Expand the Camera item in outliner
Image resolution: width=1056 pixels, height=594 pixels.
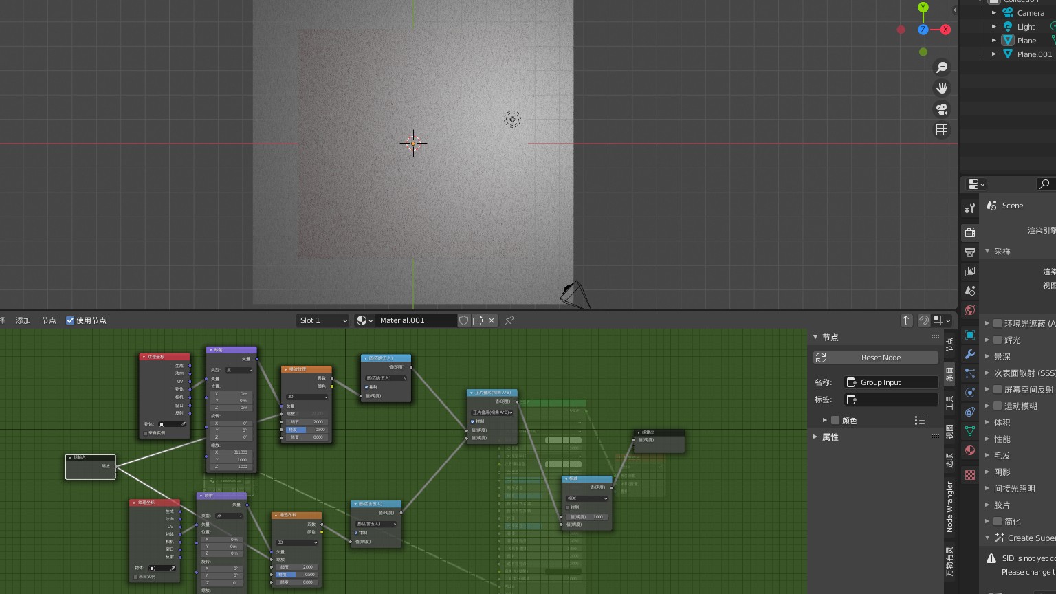pyautogui.click(x=994, y=13)
